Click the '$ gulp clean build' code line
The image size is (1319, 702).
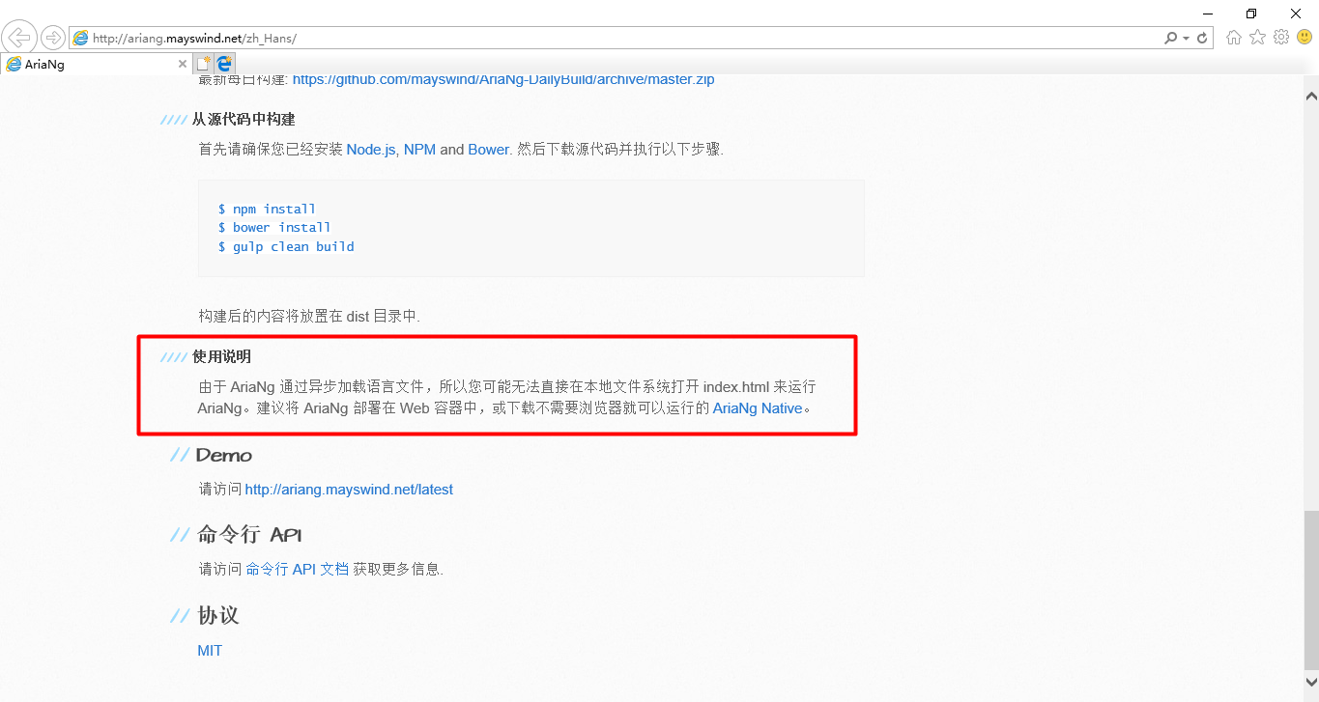tap(286, 246)
